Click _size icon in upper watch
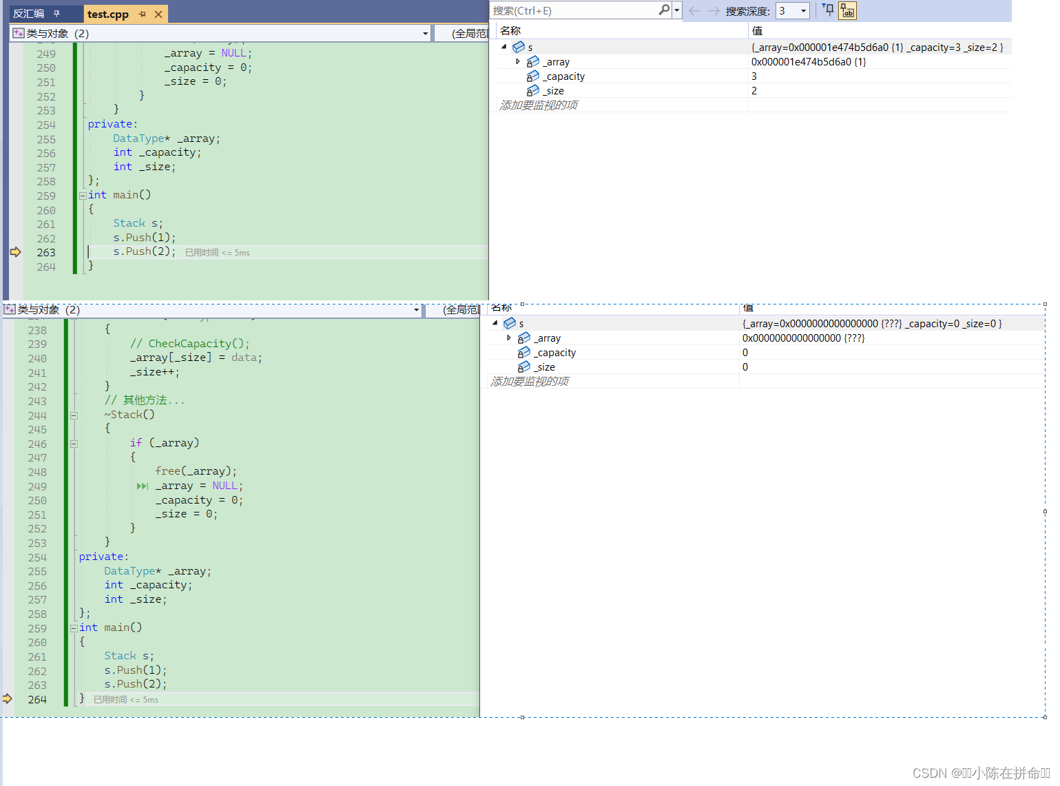Screen dimensions: 1060x786 (x=533, y=90)
